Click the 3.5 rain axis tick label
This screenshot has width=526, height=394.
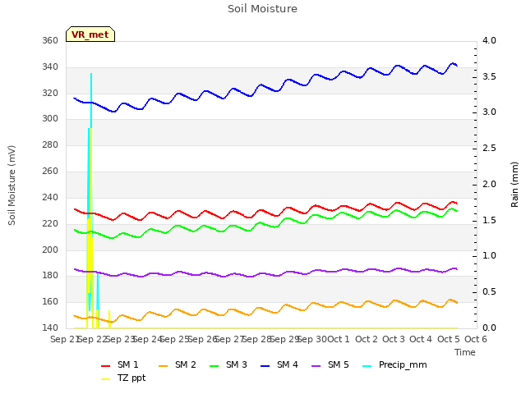coord(489,76)
